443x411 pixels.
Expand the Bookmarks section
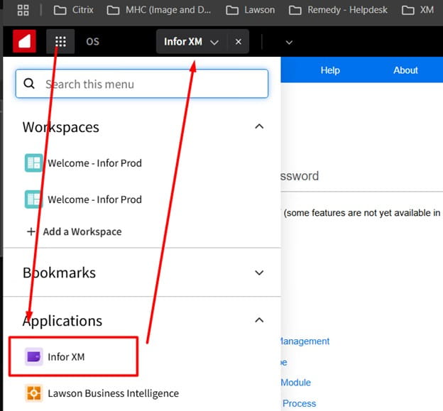[259, 273]
